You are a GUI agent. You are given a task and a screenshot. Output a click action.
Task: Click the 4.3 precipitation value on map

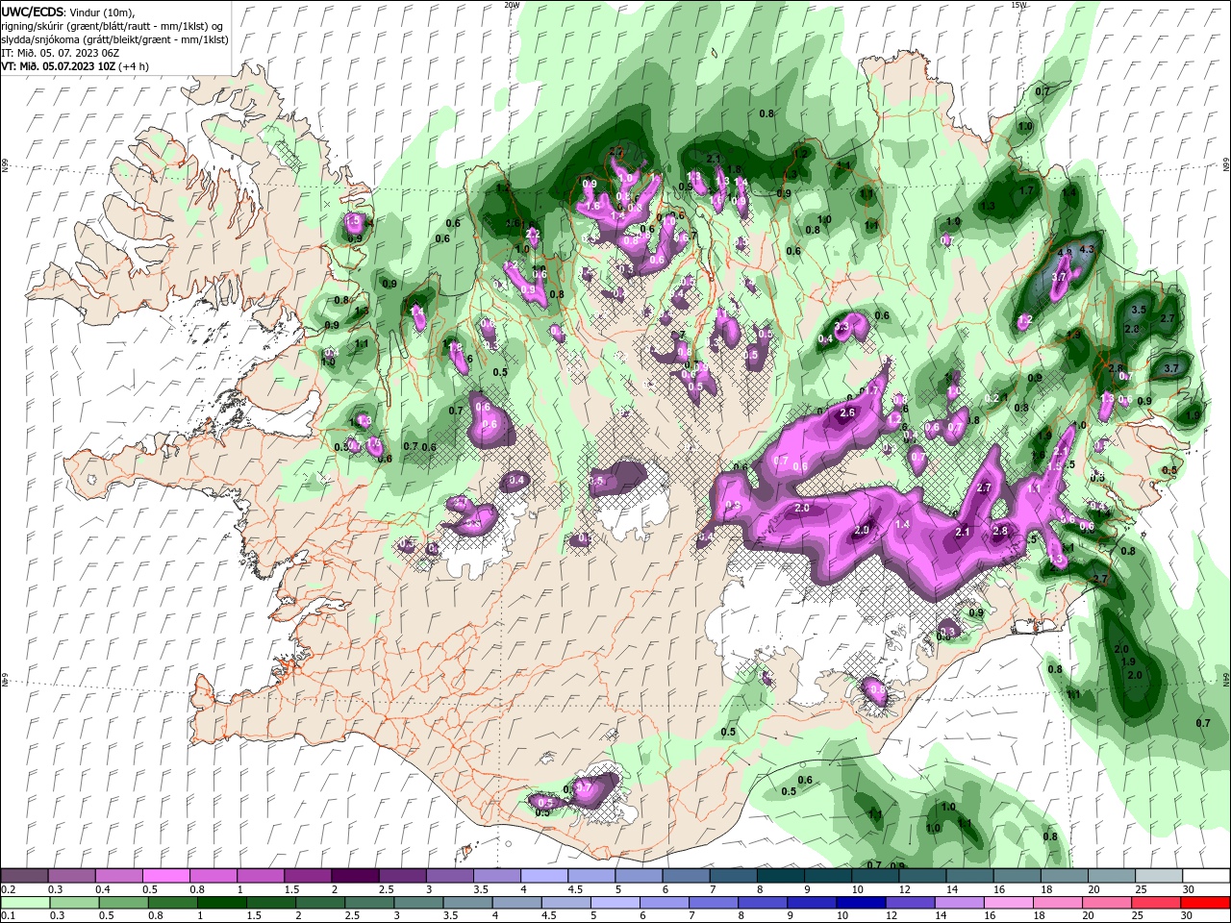pos(1087,249)
